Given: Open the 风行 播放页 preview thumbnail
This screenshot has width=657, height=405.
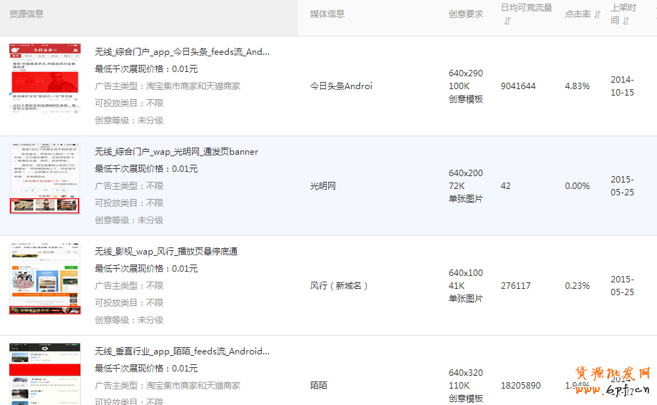Looking at the screenshot, I should [44, 279].
